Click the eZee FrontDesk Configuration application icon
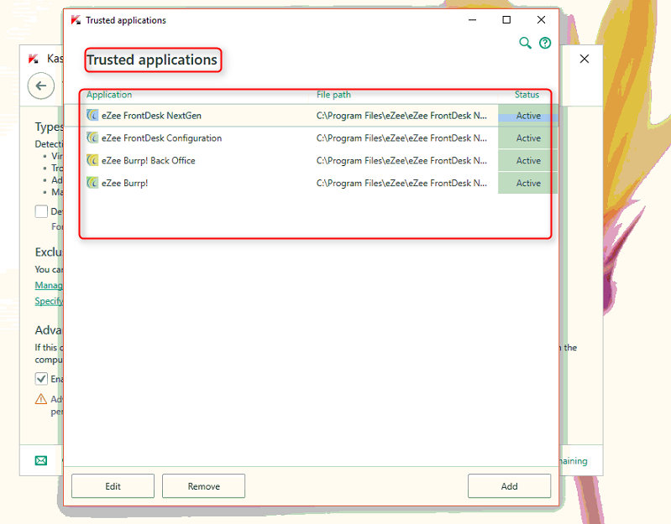The image size is (671, 524). 92,138
